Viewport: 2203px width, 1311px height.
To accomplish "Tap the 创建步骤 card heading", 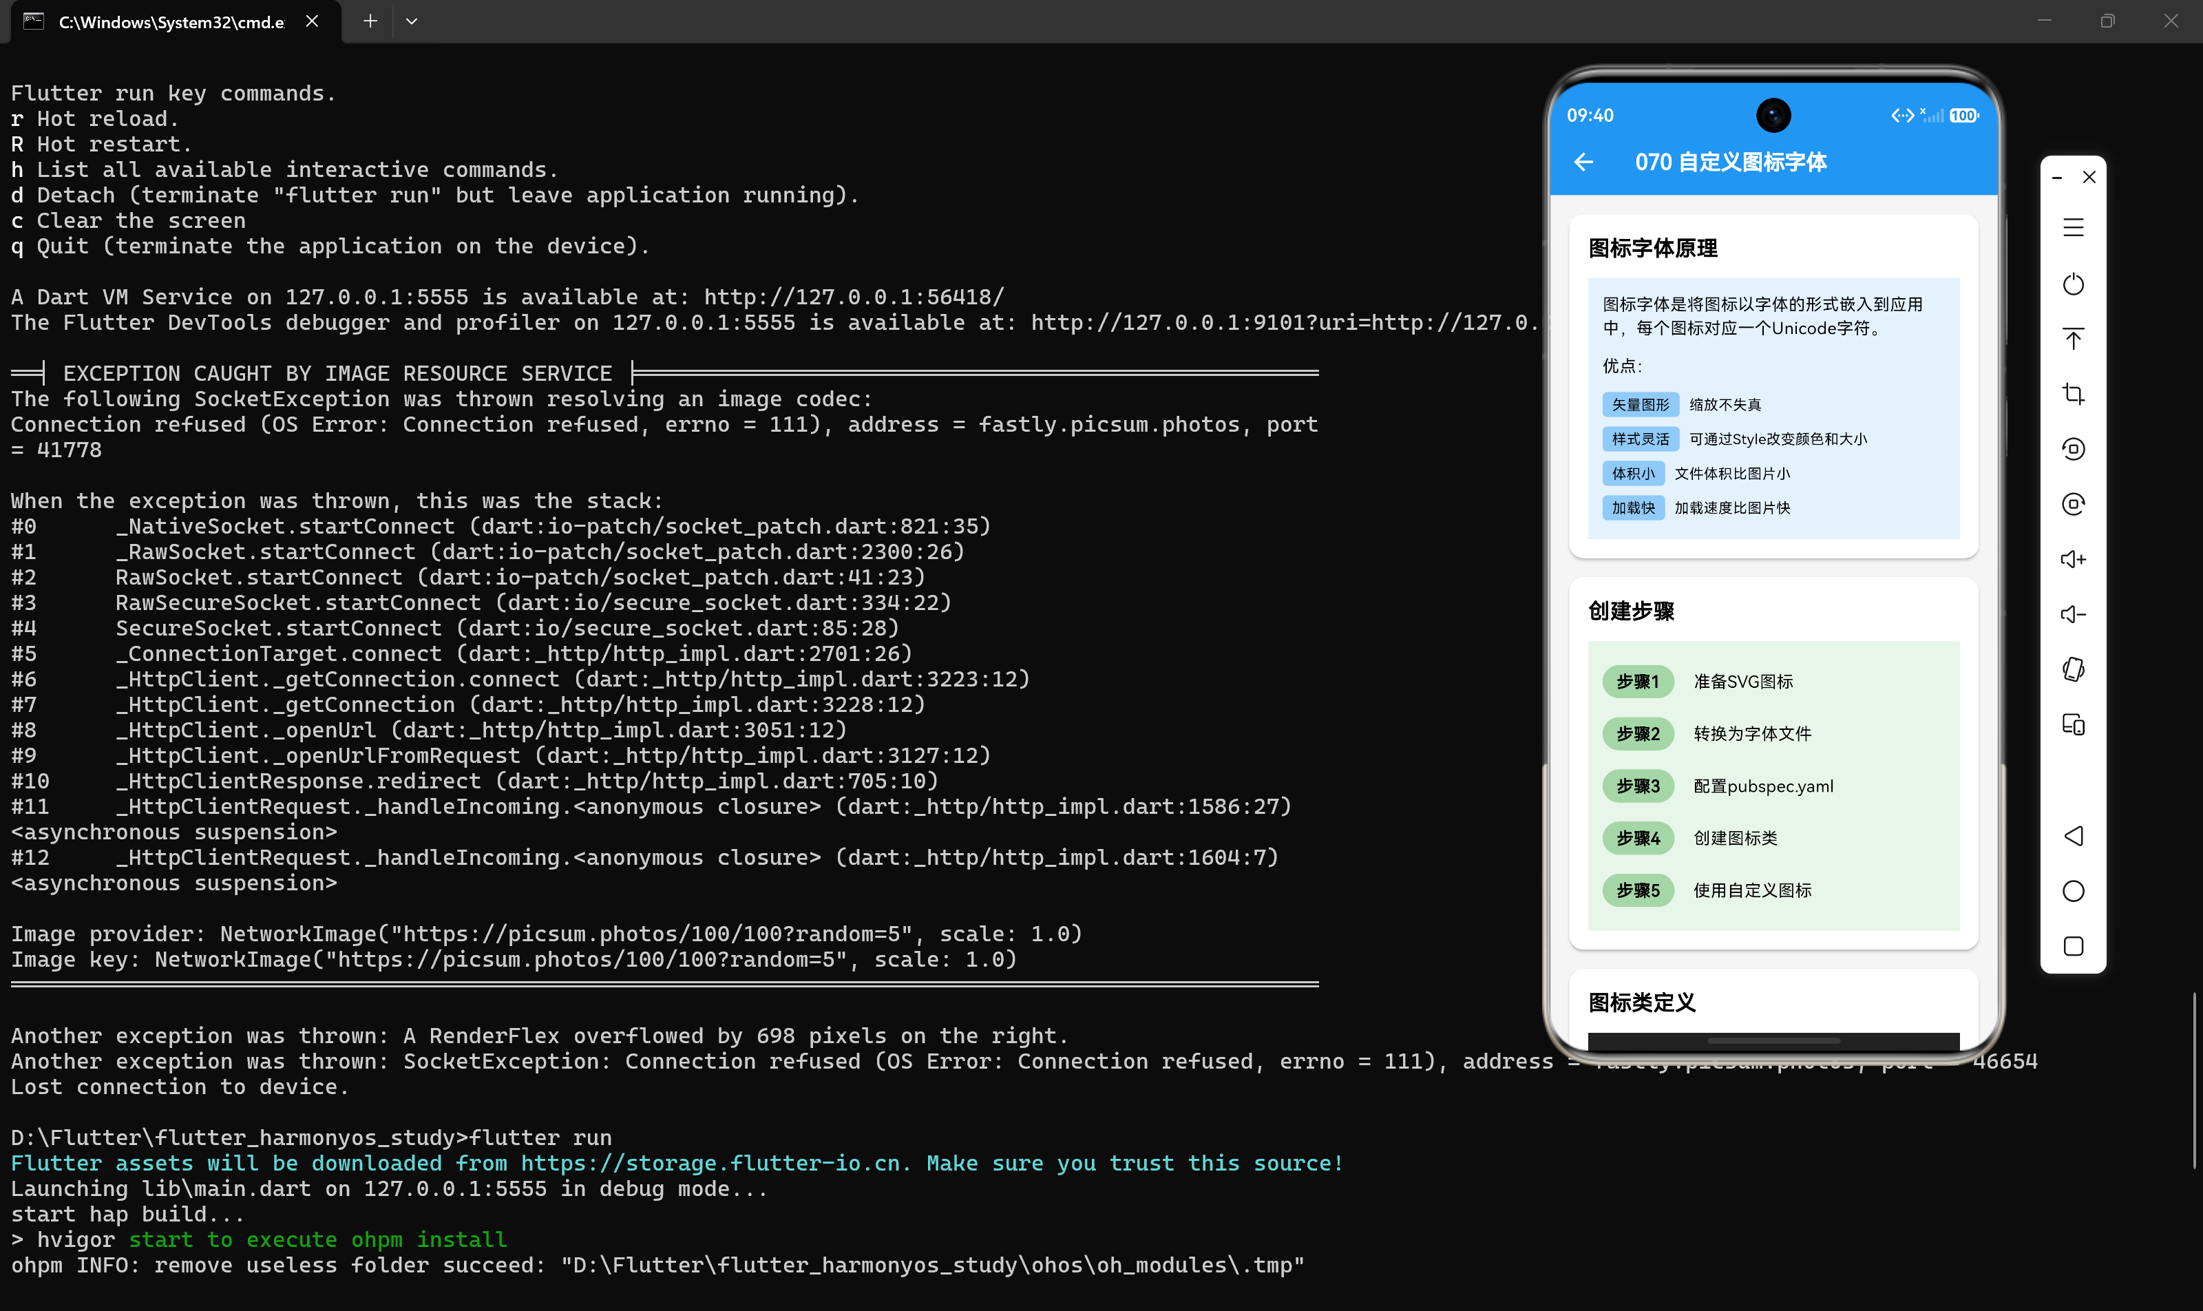I will [1631, 611].
